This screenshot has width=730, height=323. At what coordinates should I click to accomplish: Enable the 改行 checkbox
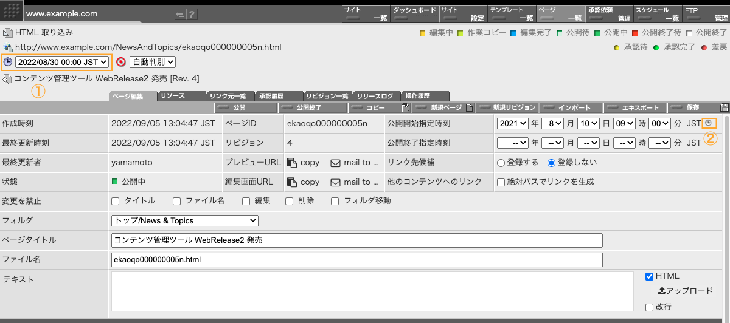point(649,307)
